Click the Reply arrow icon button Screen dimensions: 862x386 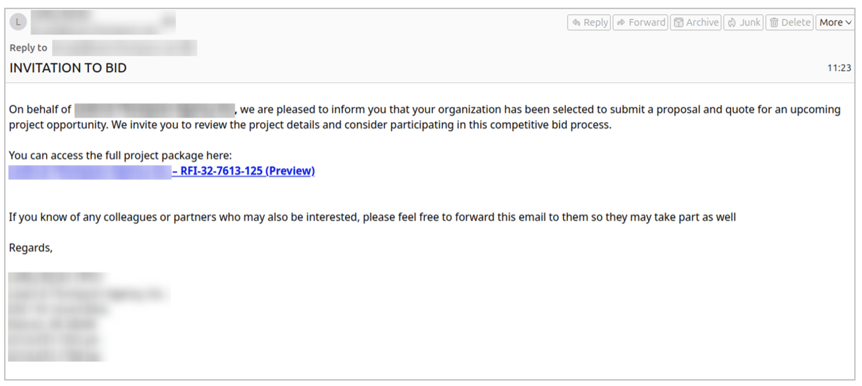pos(589,23)
